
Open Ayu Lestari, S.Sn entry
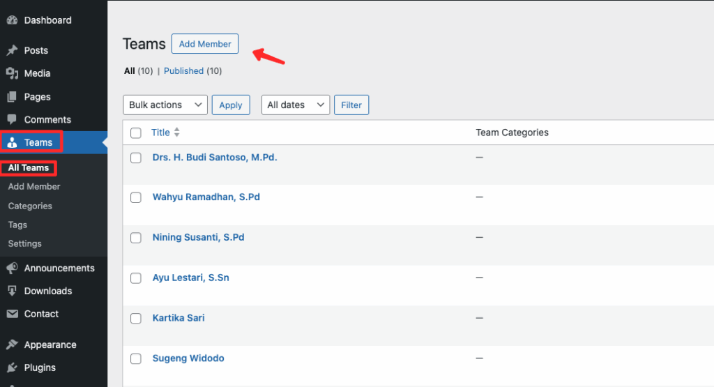pyautogui.click(x=191, y=278)
